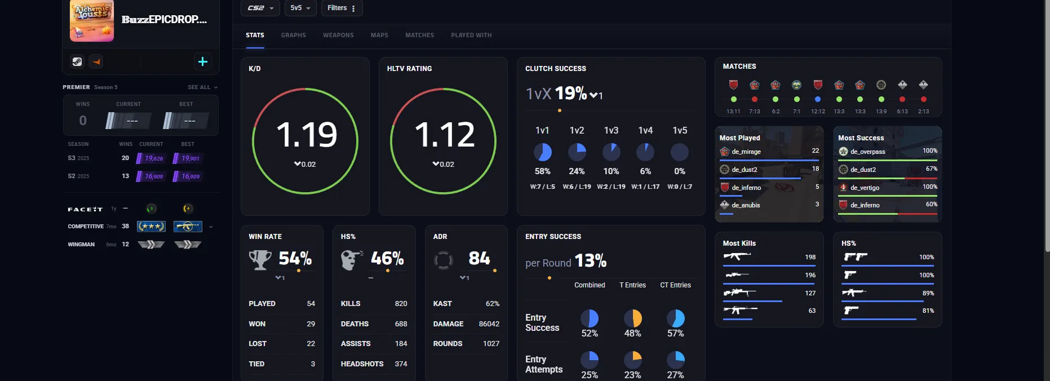The width and height of the screenshot is (1050, 381).
Task: Select the first match icon 13:11
Action: (x=733, y=85)
